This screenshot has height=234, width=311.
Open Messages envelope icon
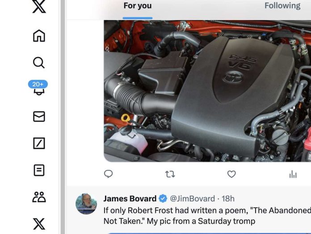pos(39,116)
